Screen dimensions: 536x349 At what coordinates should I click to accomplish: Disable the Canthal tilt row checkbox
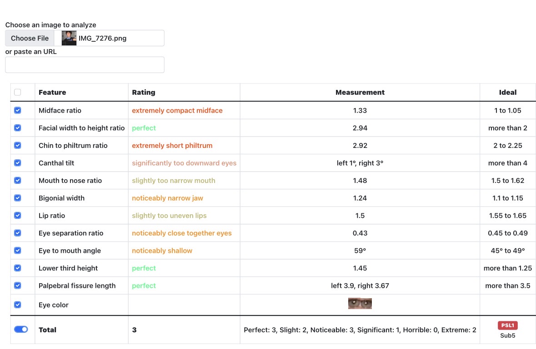[18, 163]
